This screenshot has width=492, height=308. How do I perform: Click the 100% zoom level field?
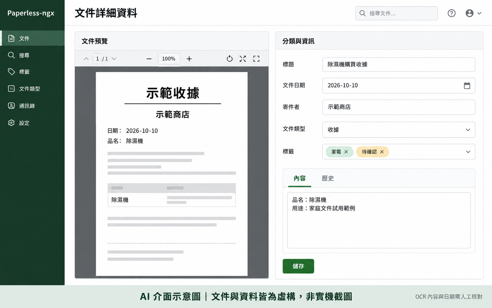click(169, 59)
